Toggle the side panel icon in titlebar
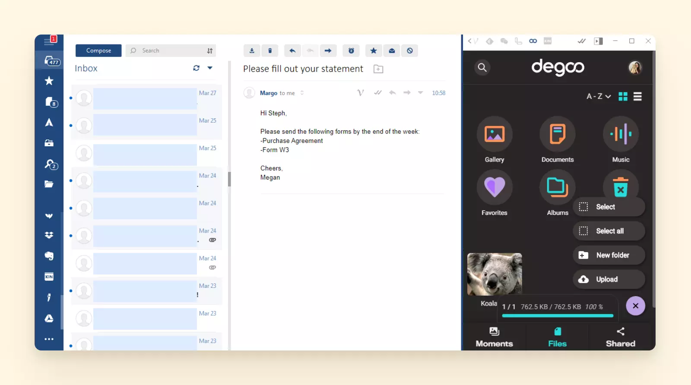 coord(598,41)
